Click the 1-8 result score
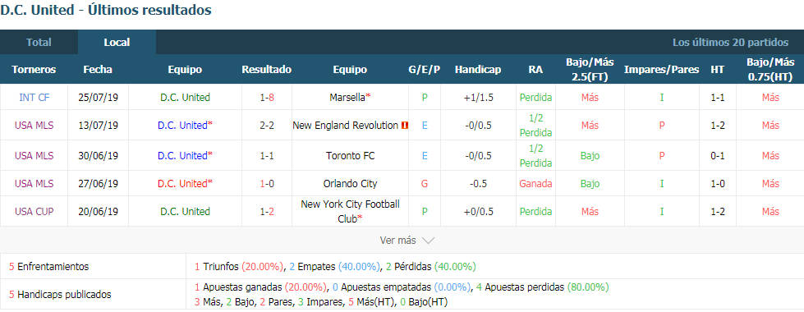The image size is (804, 312). click(267, 97)
